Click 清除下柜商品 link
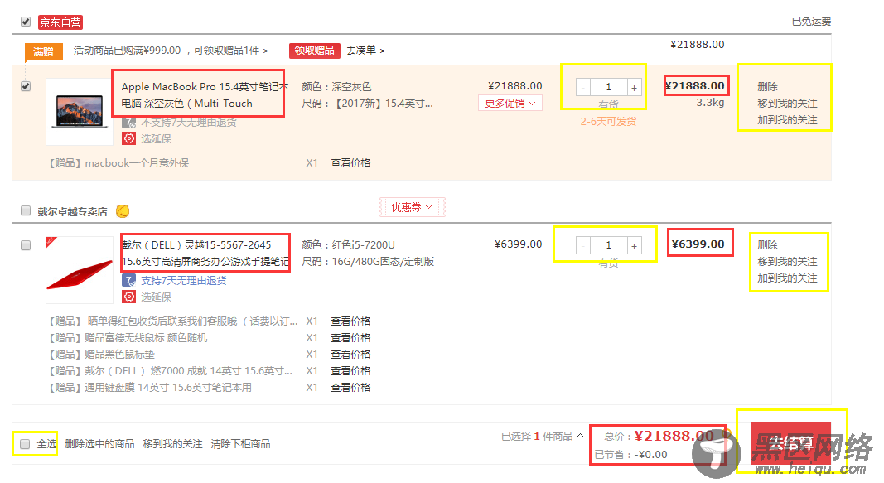This screenshot has width=884, height=483. point(240,444)
